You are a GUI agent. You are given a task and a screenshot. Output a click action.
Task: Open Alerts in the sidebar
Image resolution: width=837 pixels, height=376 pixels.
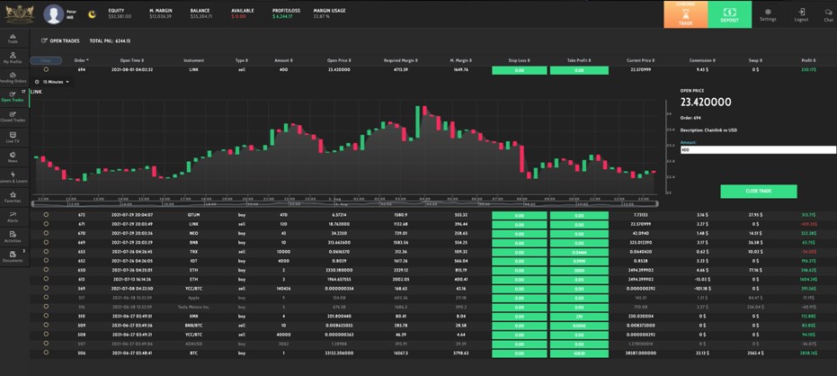tap(13, 216)
